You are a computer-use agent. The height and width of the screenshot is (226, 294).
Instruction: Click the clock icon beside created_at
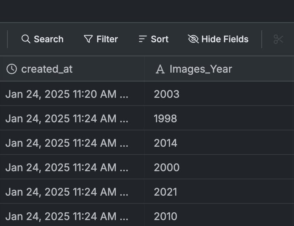point(12,69)
